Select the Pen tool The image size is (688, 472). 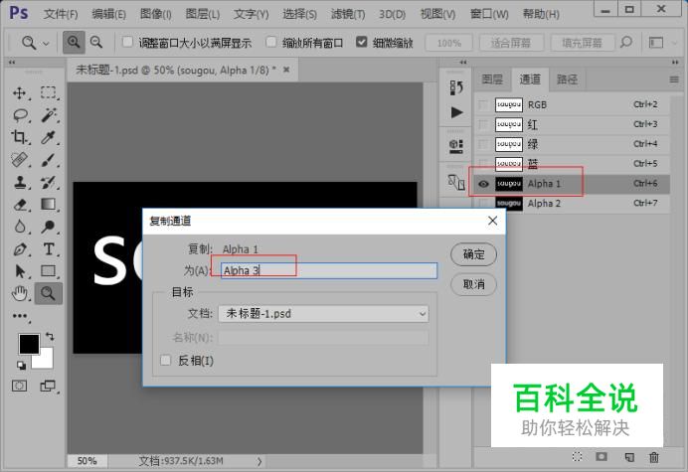click(20, 249)
